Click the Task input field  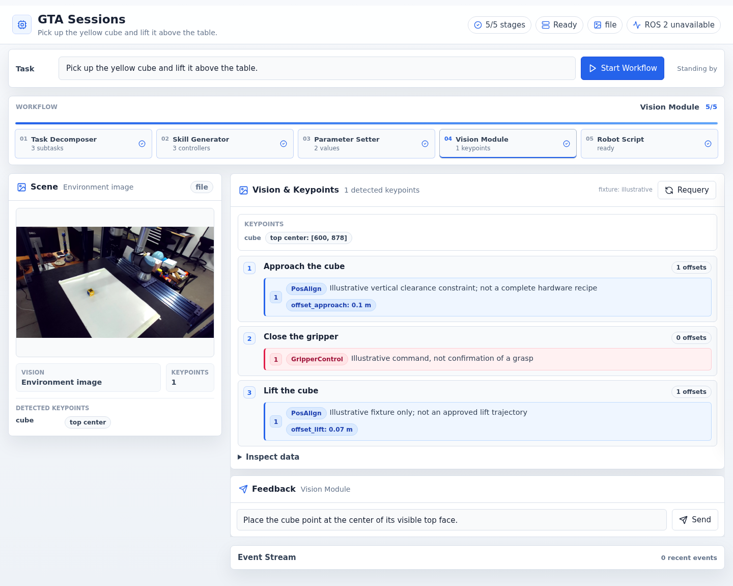pyautogui.click(x=317, y=68)
